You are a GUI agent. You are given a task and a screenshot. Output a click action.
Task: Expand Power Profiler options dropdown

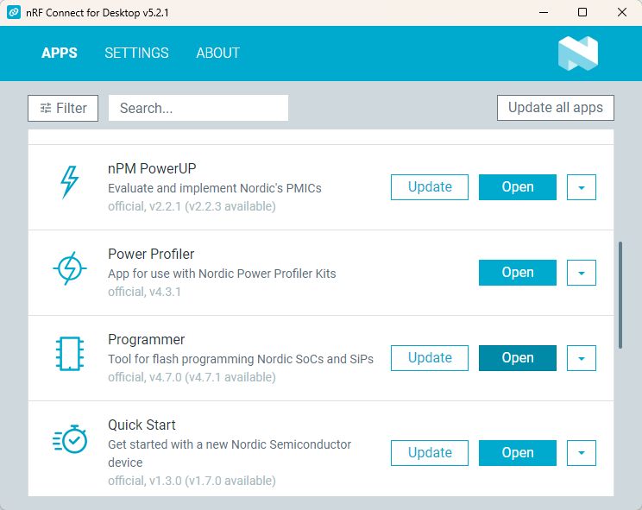582,273
